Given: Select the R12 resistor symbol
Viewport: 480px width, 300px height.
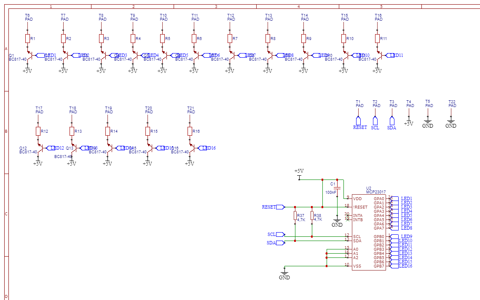Looking at the screenshot, I should pyautogui.click(x=38, y=131).
